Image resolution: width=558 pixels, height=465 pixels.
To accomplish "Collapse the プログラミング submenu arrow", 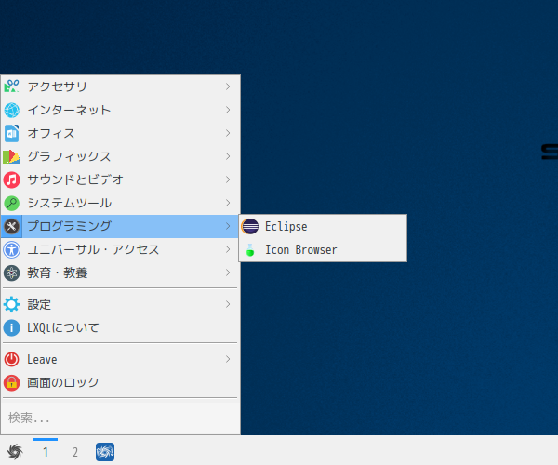I will click(x=228, y=226).
